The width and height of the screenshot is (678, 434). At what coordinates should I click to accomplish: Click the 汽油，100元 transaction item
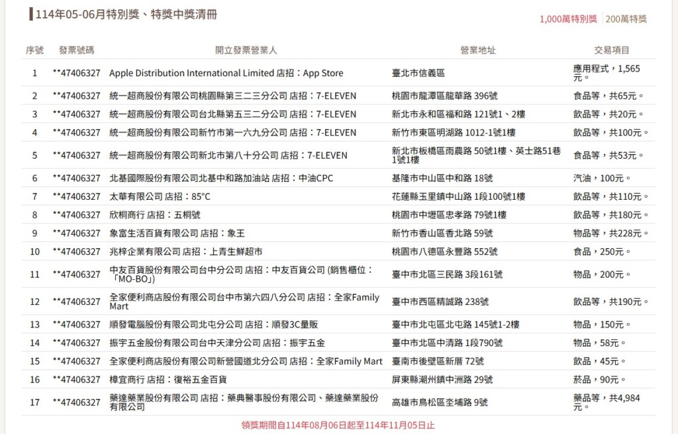coord(602,178)
